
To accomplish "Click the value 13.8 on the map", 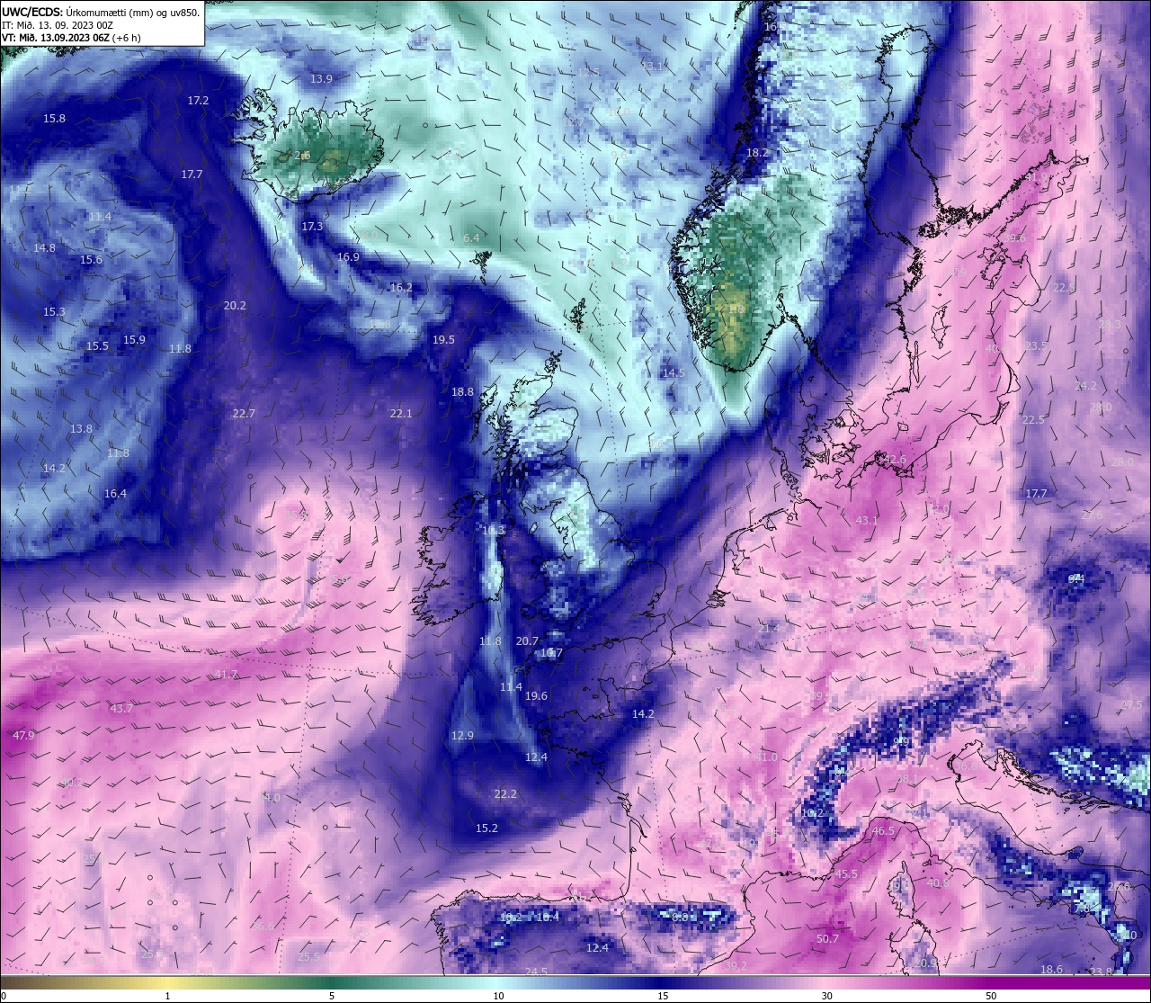I will coord(81,429).
